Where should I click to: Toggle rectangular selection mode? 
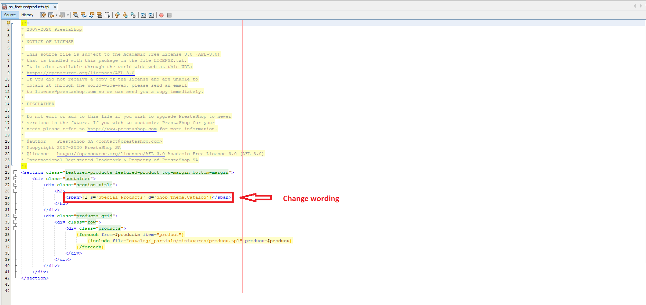(x=107, y=15)
